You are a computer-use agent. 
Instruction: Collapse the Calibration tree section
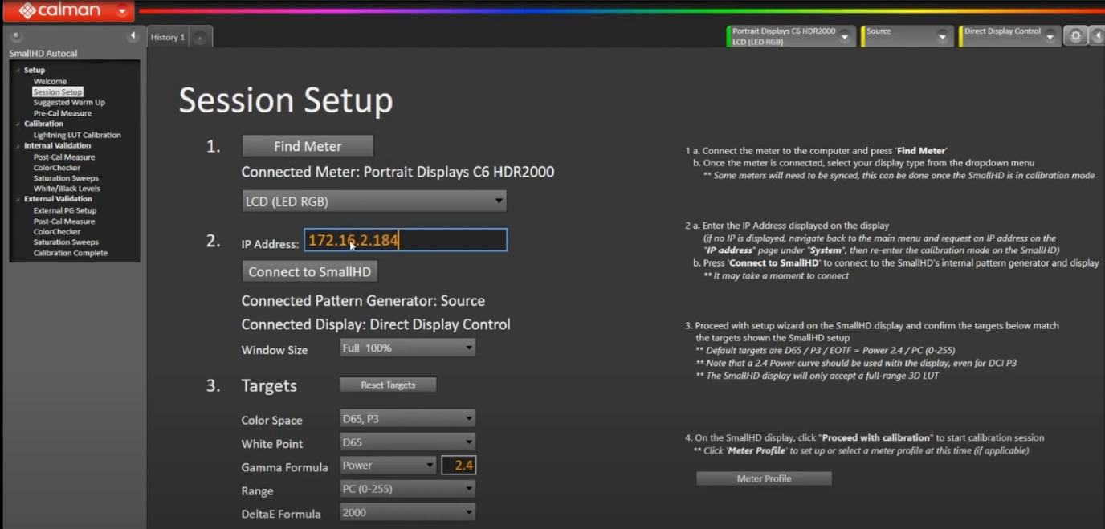18,124
